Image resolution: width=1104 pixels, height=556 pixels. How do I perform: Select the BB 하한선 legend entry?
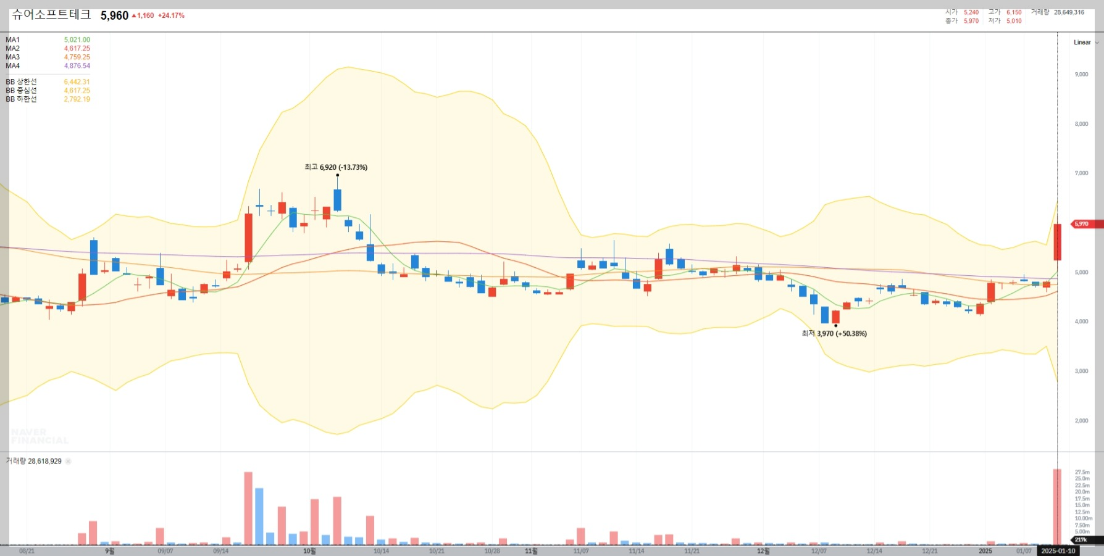coord(21,99)
